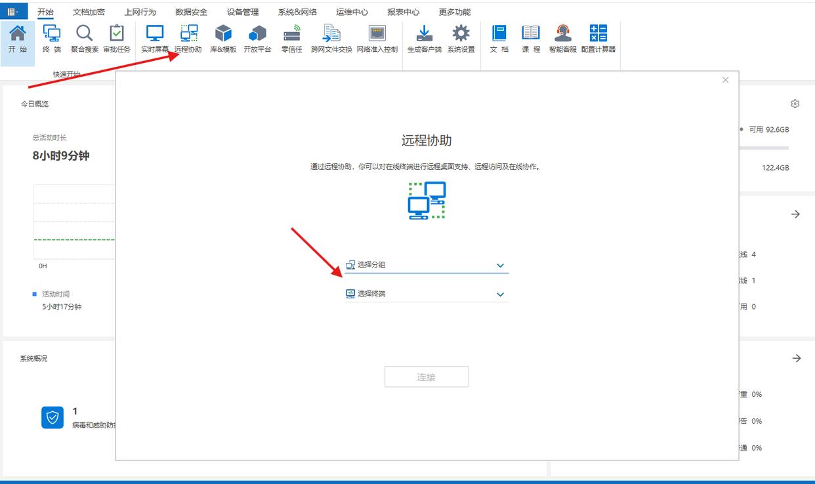This screenshot has width=815, height=484.
Task: Open the 终端 terminal icon
Action: click(x=52, y=39)
